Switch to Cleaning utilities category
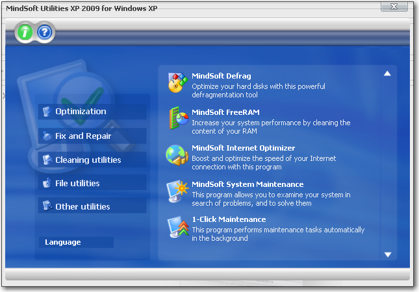Image resolution: width=419 pixels, height=292 pixels. (92, 160)
